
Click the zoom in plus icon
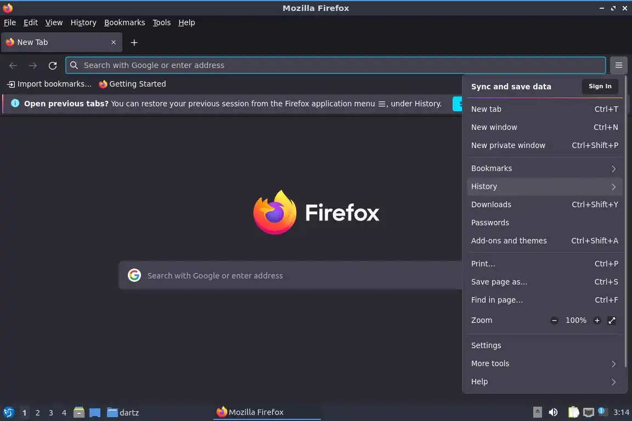pyautogui.click(x=597, y=320)
